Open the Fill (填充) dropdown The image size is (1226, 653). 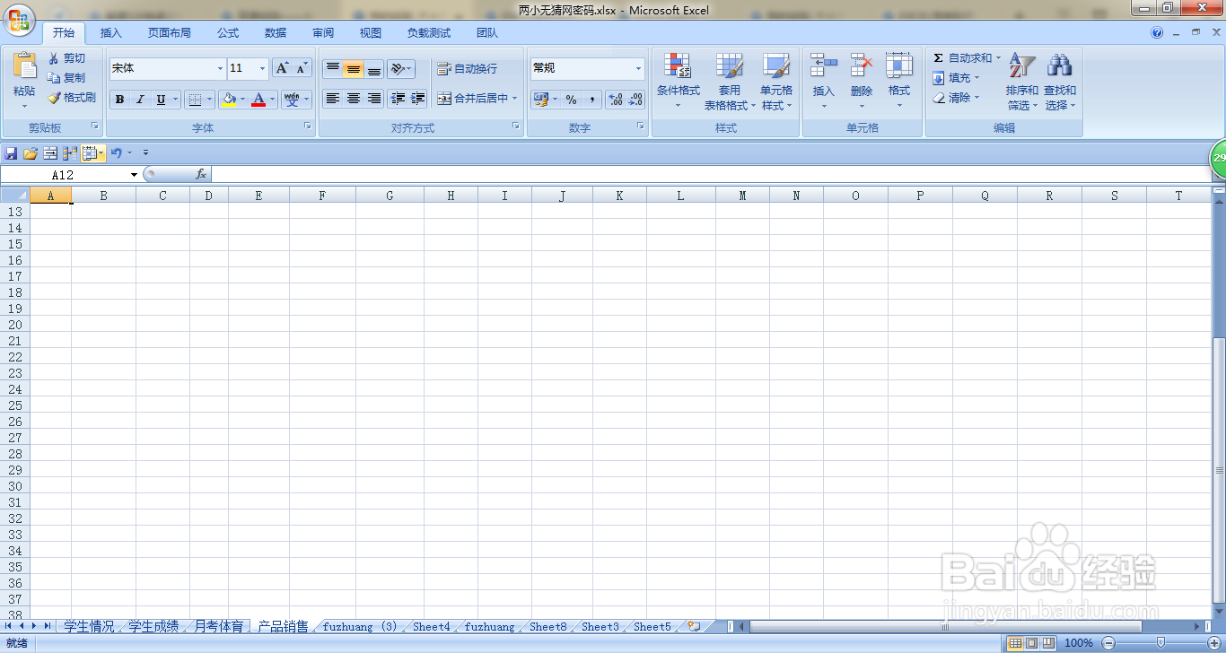point(956,78)
